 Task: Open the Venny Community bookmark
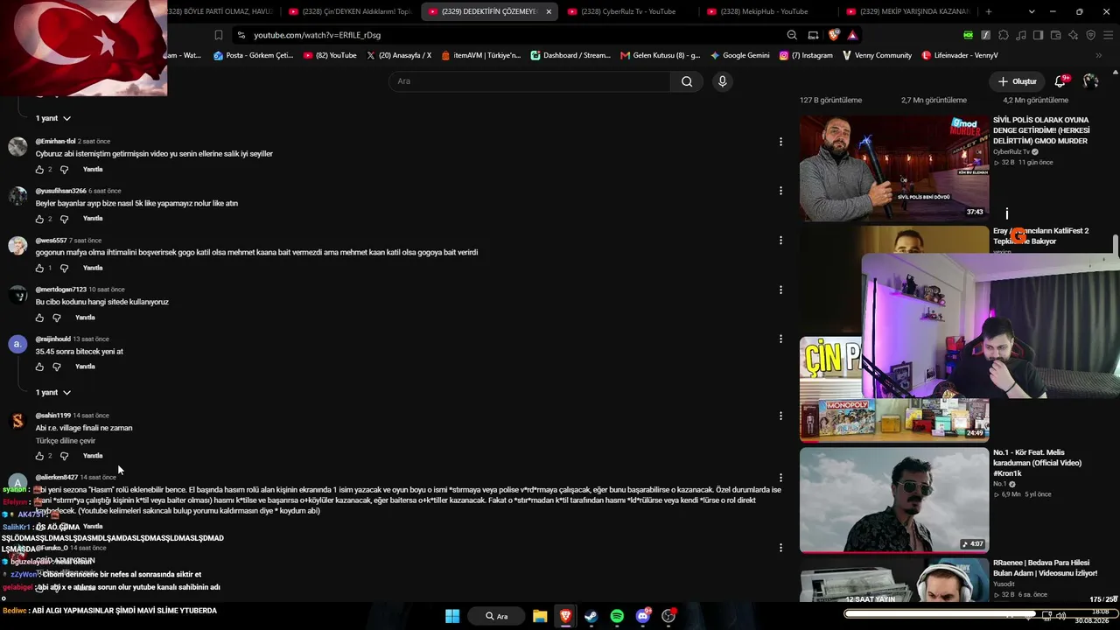877,55
